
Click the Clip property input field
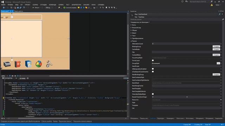[186, 52]
